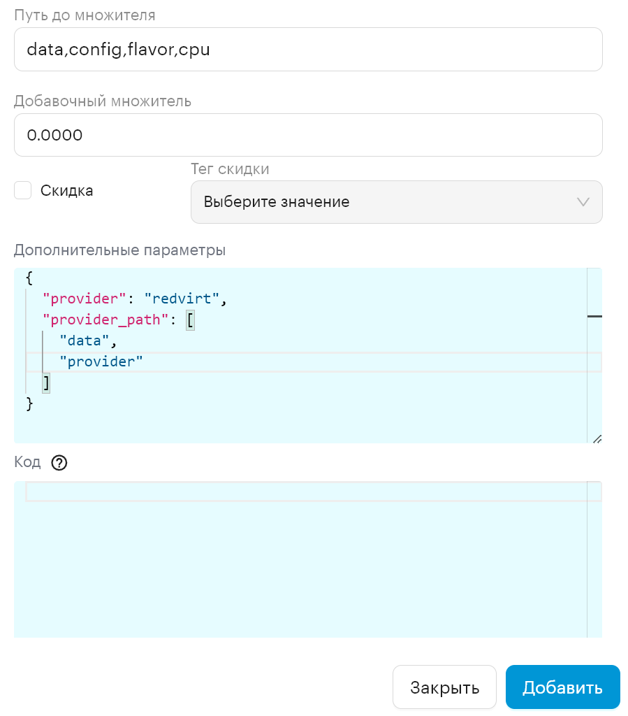Click the opening square bracket in the editor

coord(191,320)
